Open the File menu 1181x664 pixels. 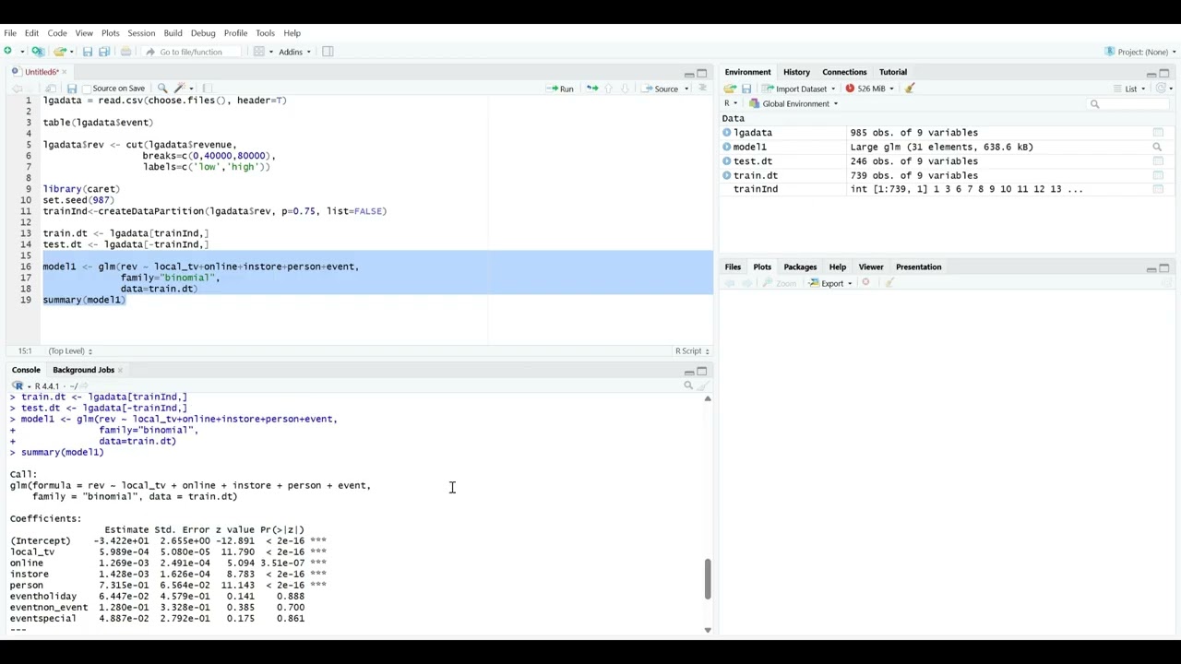[x=10, y=33]
